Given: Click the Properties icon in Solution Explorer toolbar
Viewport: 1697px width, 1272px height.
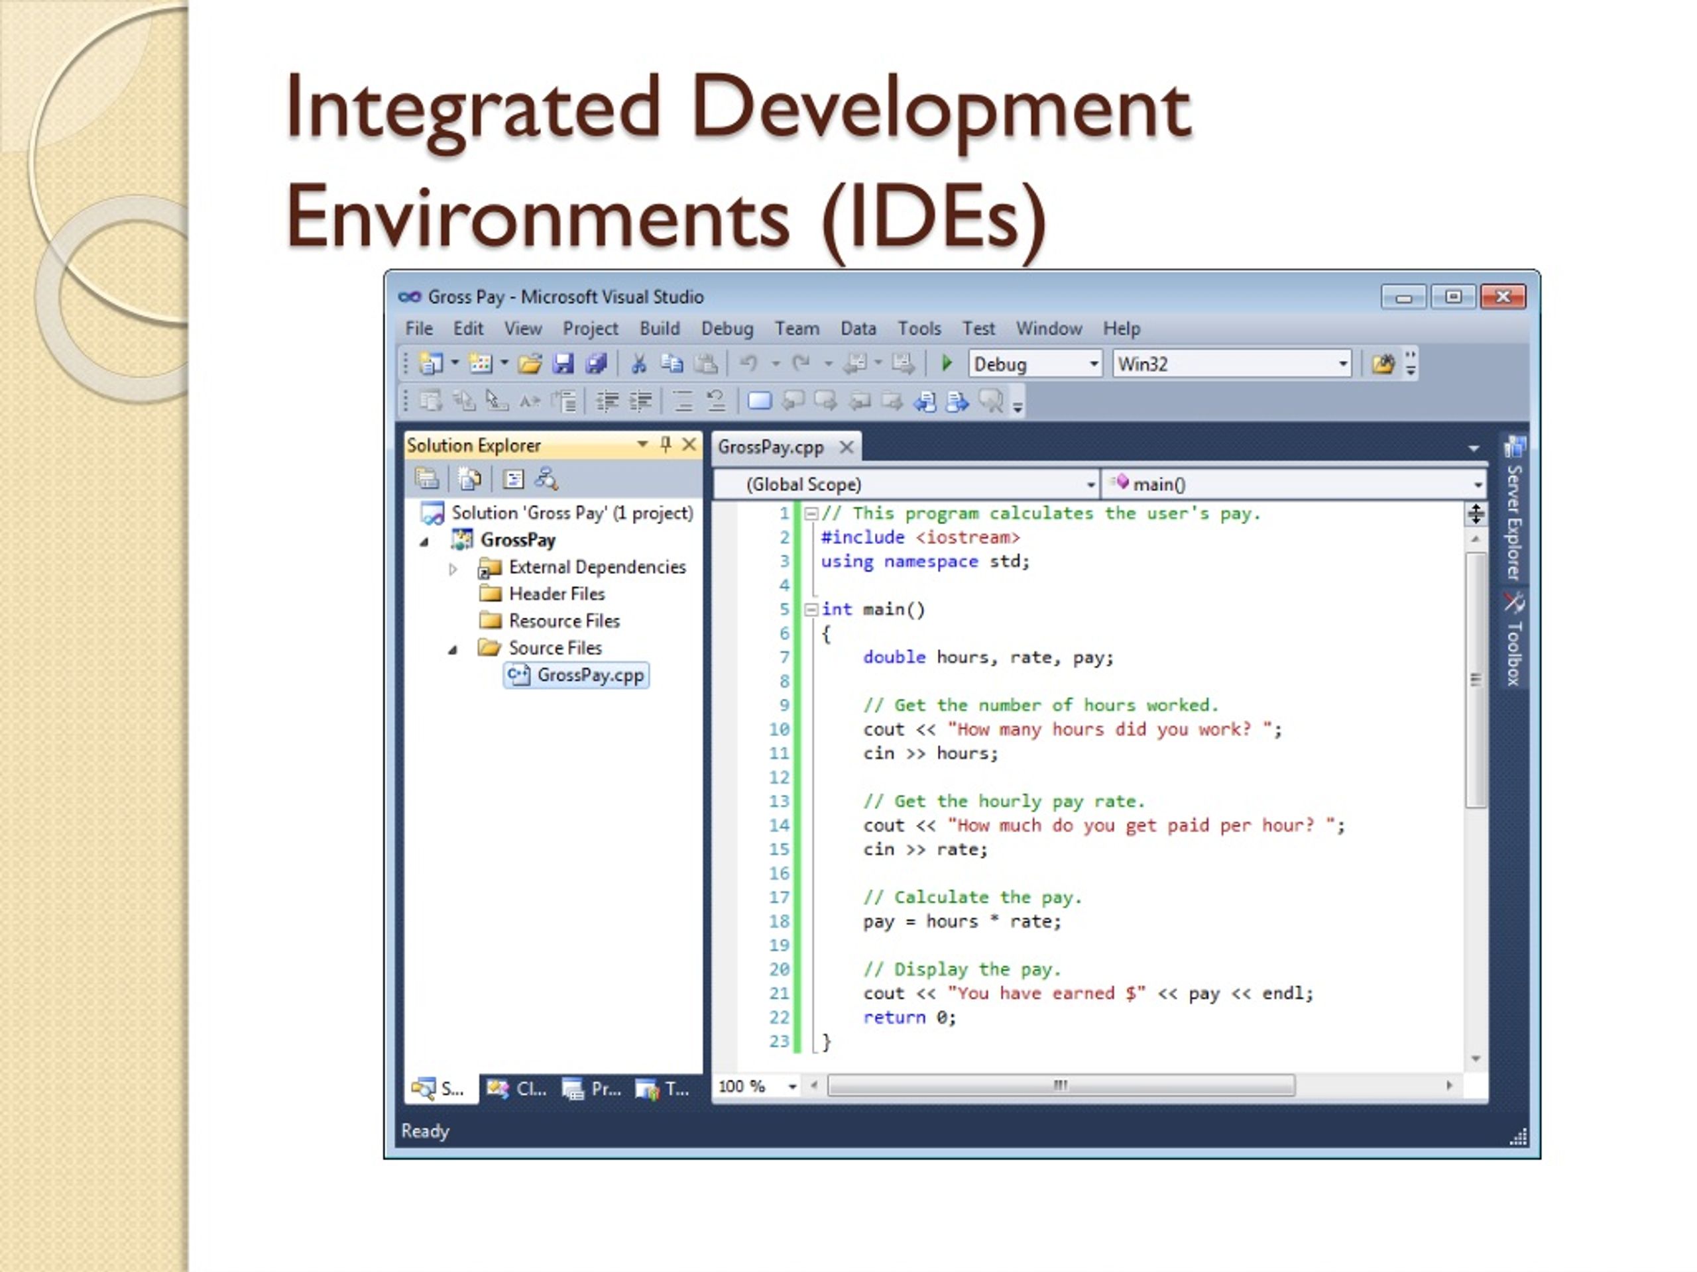Looking at the screenshot, I should (x=428, y=479).
